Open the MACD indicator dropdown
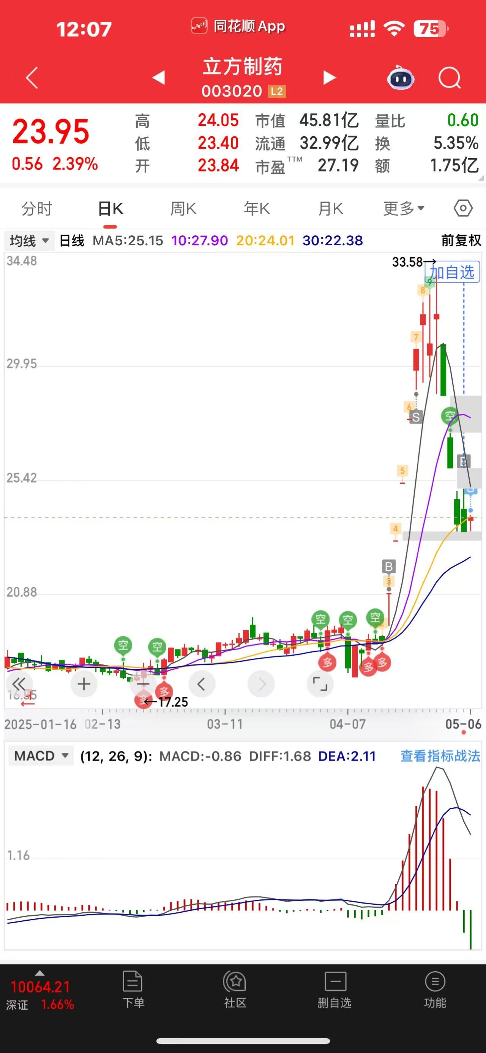The height and width of the screenshot is (1053, 486). (40, 756)
